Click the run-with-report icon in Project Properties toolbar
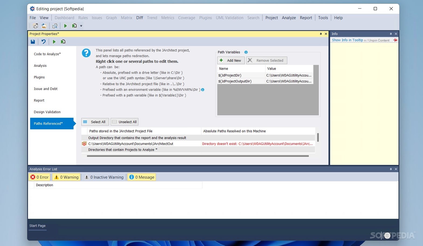The image size is (423, 246). (x=63, y=42)
